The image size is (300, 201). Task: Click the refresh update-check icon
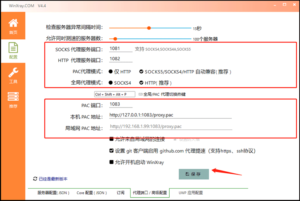[x=35, y=179]
